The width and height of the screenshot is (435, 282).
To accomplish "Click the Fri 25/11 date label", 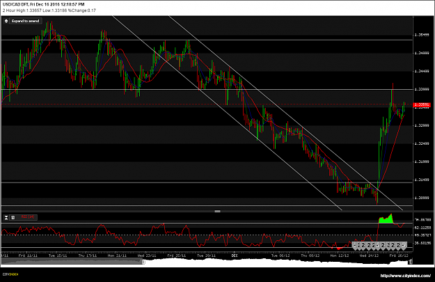I will point(177,256).
